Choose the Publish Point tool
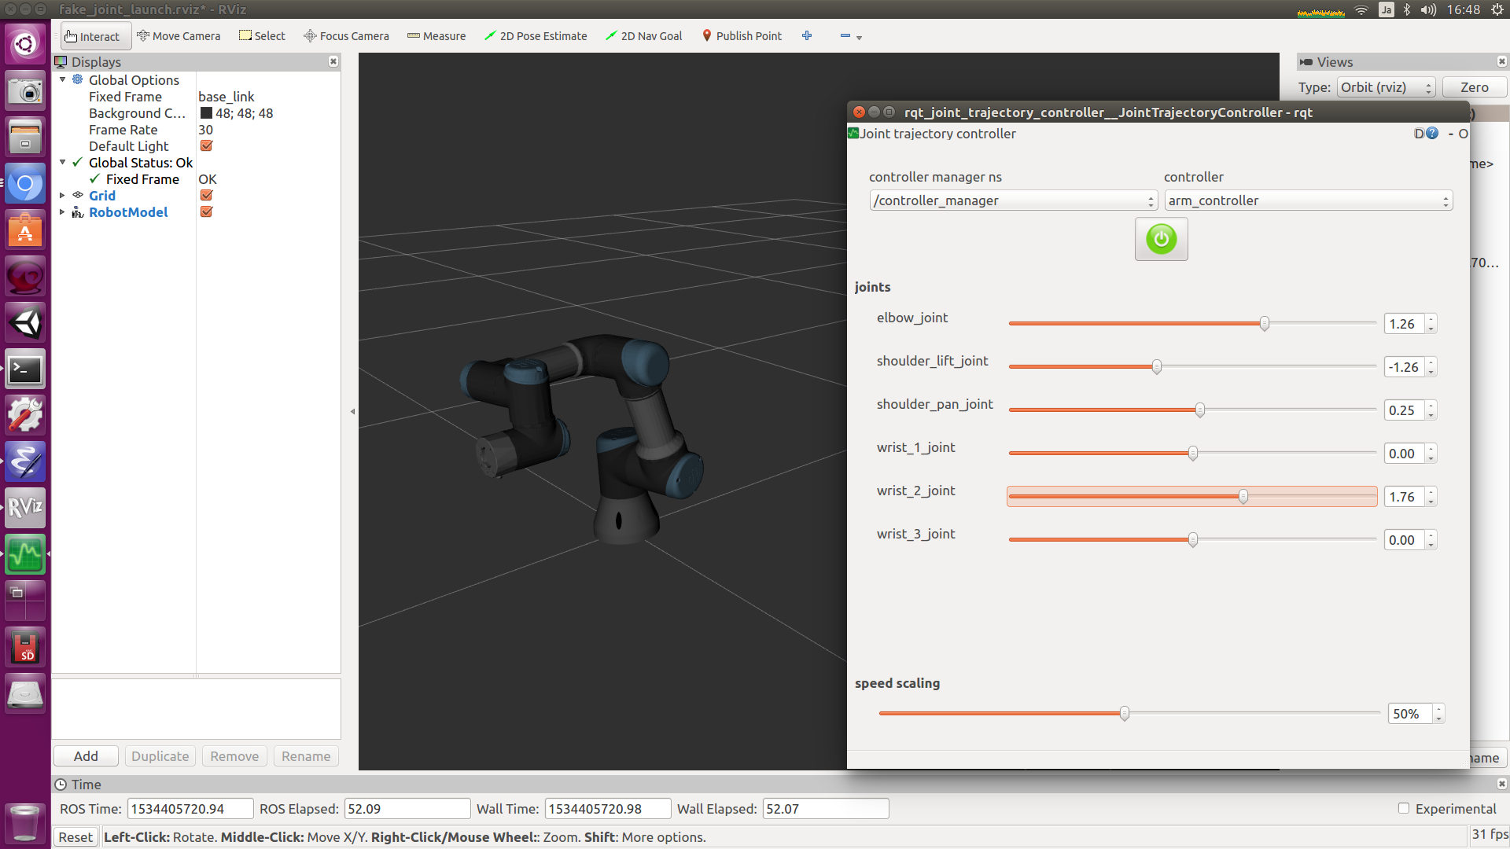This screenshot has height=849, width=1510. tap(741, 36)
